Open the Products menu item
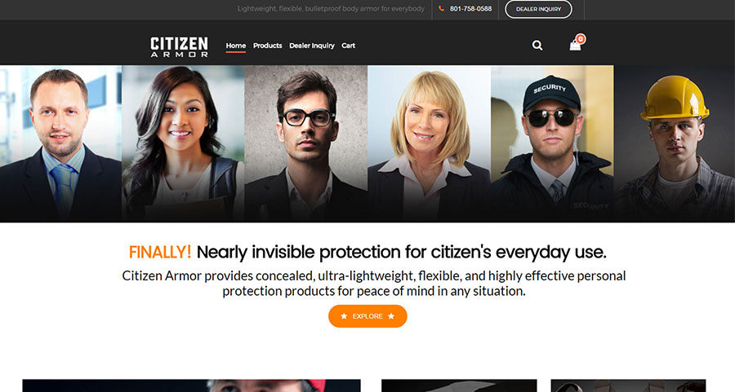The width and height of the screenshot is (735, 392). (x=268, y=46)
